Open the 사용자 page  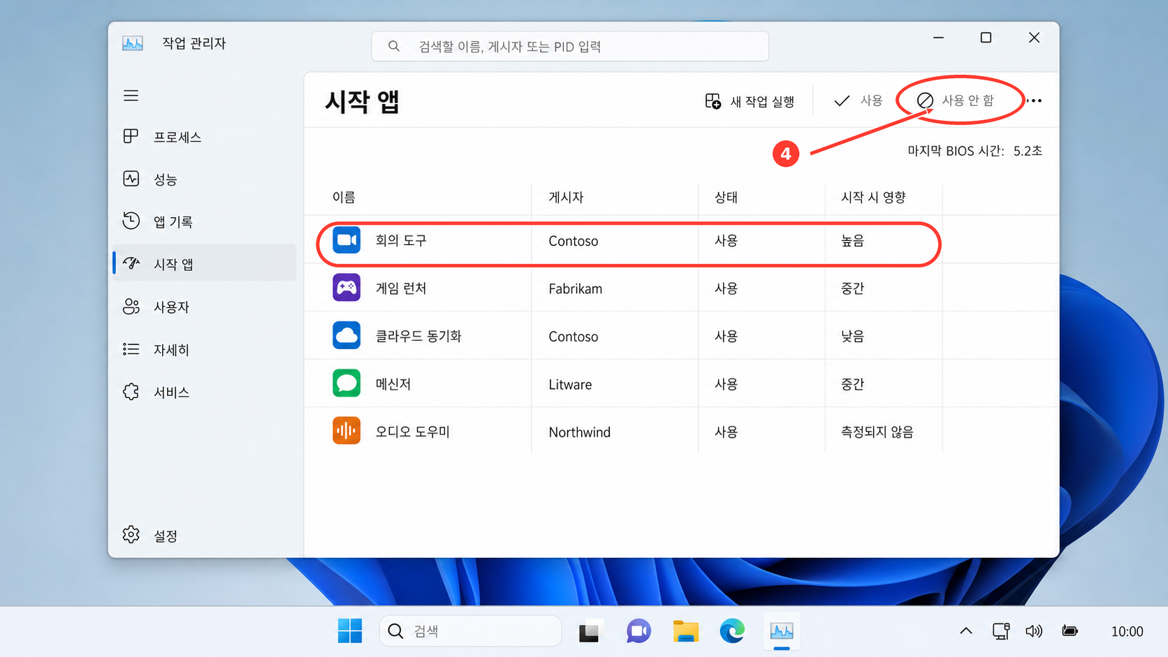[x=204, y=307]
